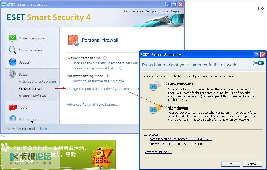Open the Protection status green checkmark icon

coord(13,38)
